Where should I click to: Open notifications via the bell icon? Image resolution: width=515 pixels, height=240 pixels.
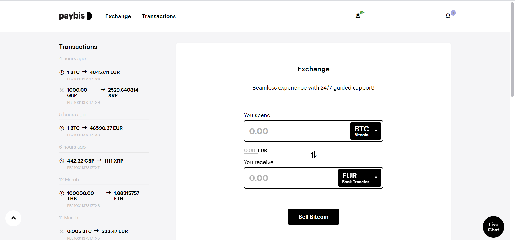pyautogui.click(x=447, y=16)
